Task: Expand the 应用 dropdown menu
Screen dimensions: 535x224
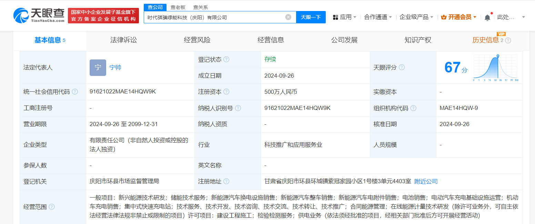Action: click(345, 17)
